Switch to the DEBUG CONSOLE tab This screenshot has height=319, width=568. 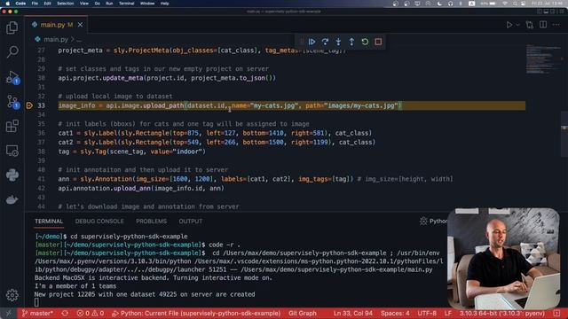pyautogui.click(x=99, y=221)
